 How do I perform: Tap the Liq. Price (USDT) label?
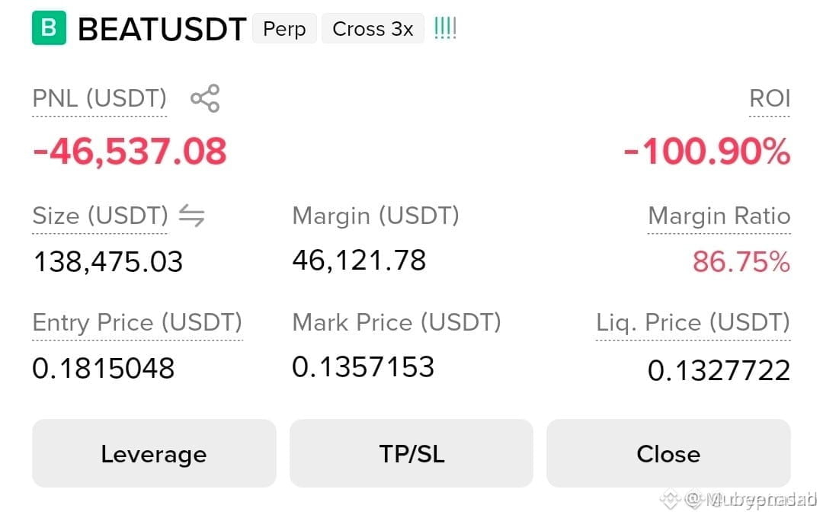click(693, 322)
